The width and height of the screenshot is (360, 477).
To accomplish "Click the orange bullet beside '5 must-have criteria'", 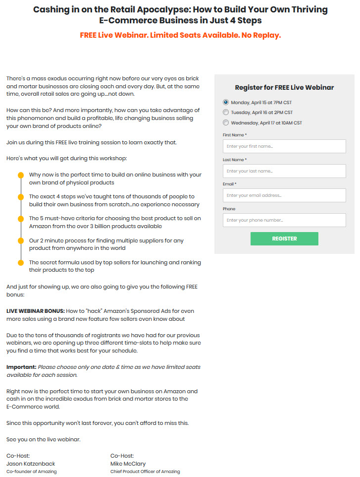I will click(21, 219).
